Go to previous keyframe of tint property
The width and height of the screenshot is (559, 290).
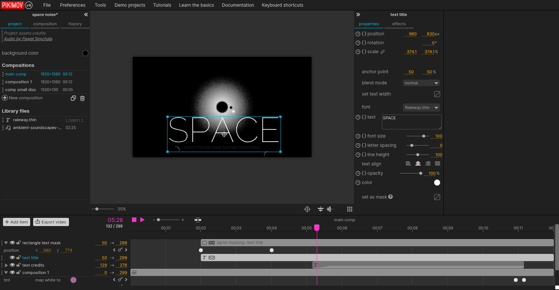coord(114,280)
